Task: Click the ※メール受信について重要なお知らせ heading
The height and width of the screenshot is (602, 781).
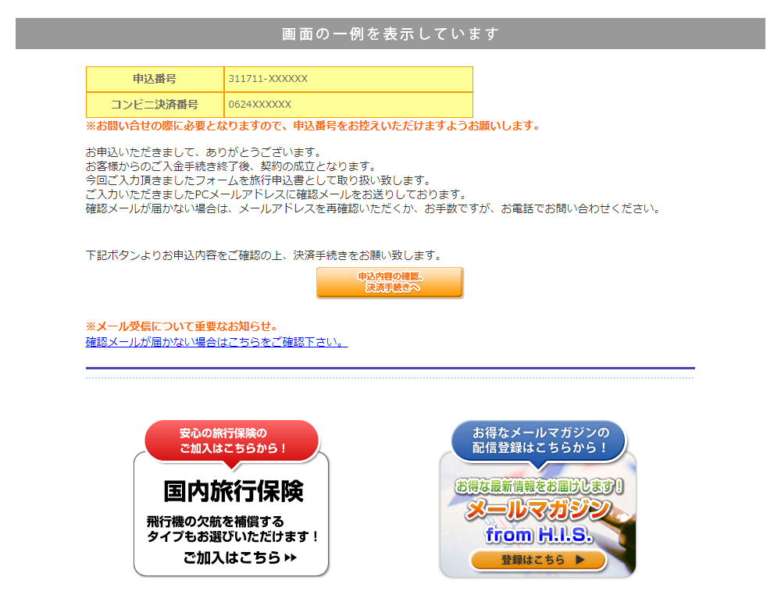Action: tap(181, 326)
